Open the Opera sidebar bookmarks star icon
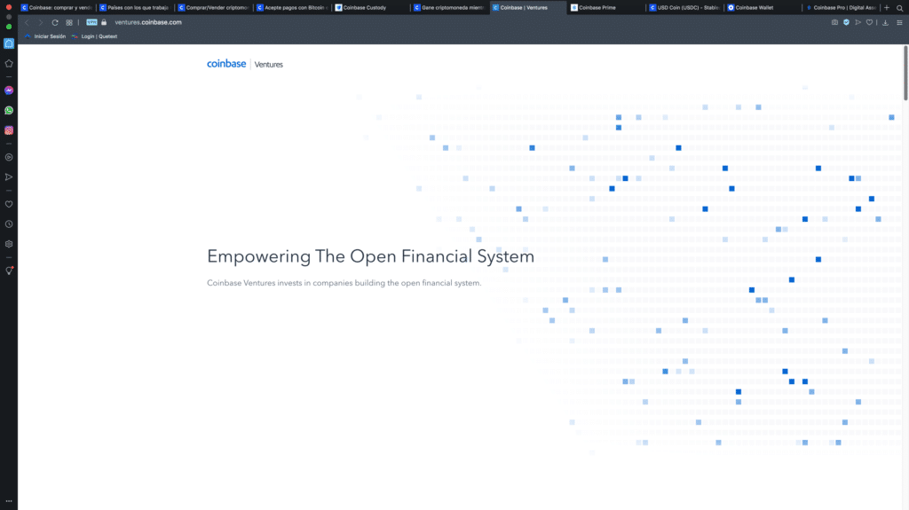Screen dimensions: 909x510 9,63
